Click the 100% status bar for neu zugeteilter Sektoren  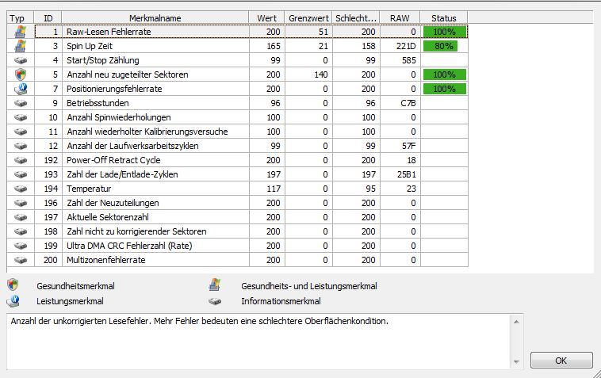pyautogui.click(x=445, y=74)
